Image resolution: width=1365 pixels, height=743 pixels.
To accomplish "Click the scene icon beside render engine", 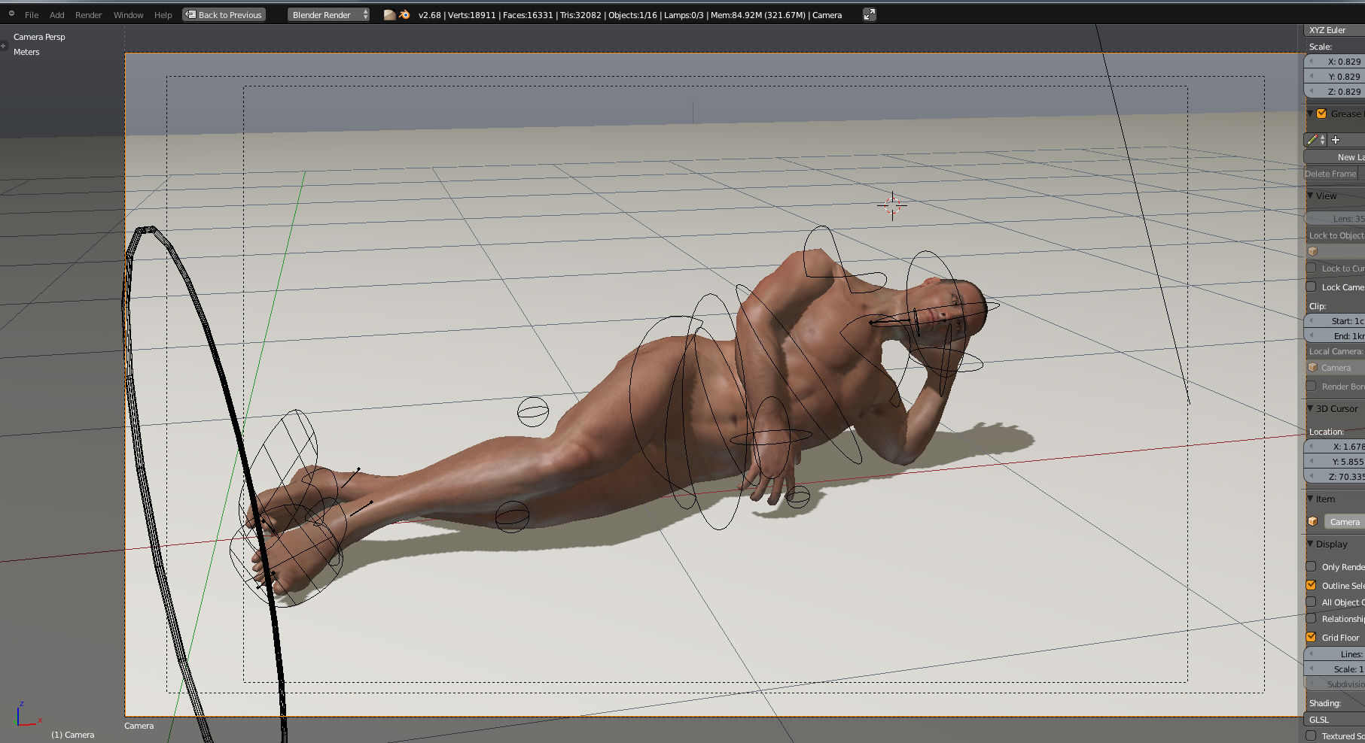I will pos(389,15).
